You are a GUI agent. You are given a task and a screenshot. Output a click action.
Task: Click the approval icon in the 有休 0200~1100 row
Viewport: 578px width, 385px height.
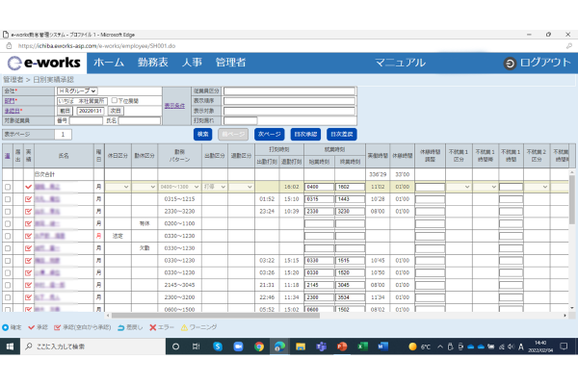point(28,223)
